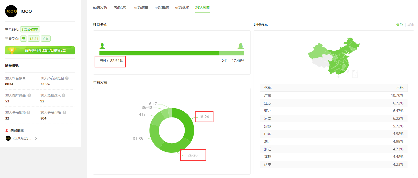
Task: Click the 18-24 label on age chart
Action: point(204,117)
